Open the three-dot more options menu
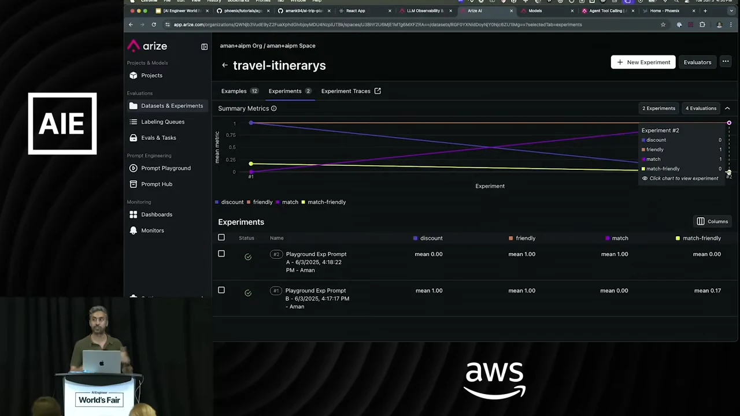This screenshot has height=416, width=740. coord(726,62)
